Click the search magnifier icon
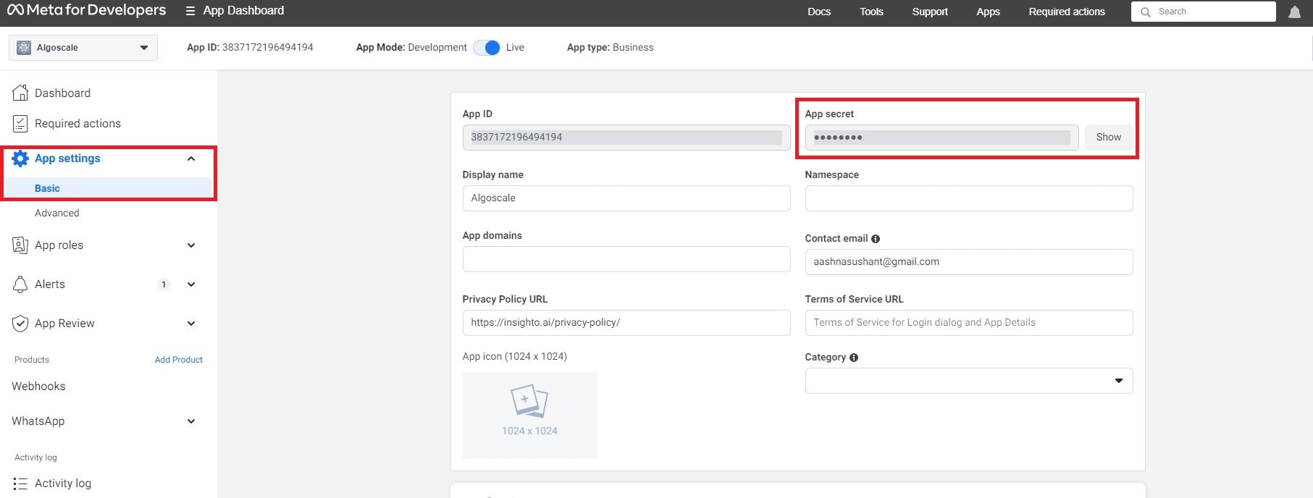 coord(1146,12)
